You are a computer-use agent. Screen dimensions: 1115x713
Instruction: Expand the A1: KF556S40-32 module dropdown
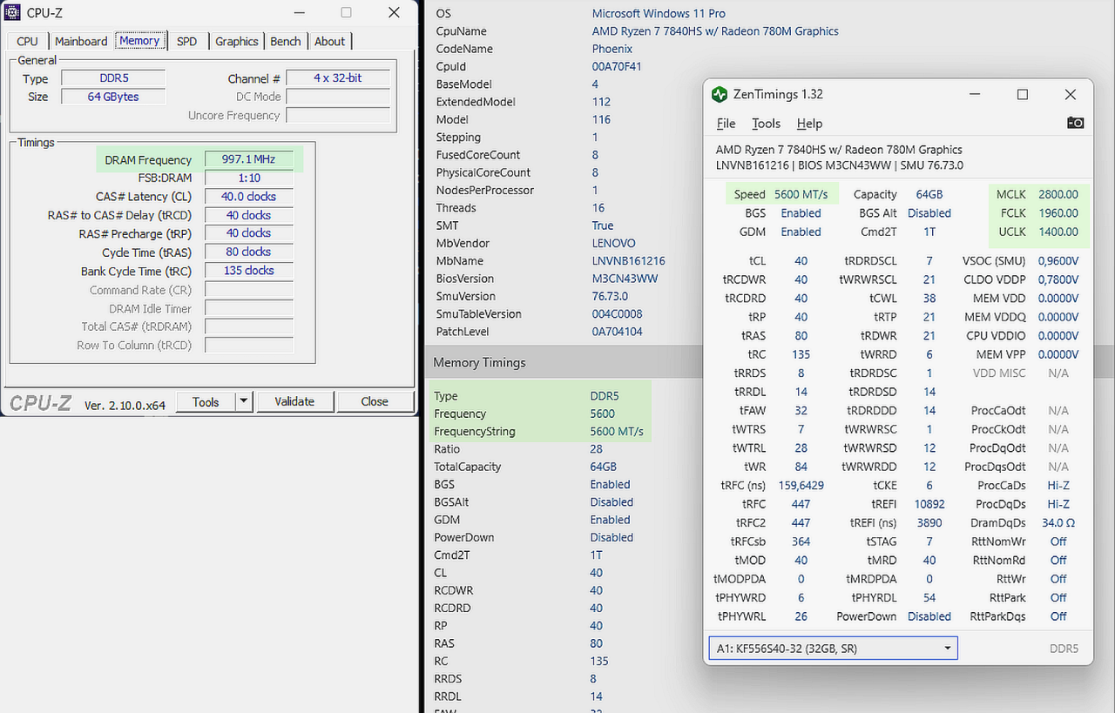(947, 649)
